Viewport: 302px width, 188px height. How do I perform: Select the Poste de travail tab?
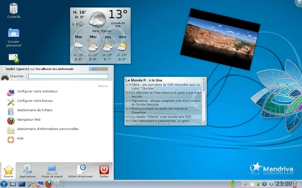click(52, 171)
